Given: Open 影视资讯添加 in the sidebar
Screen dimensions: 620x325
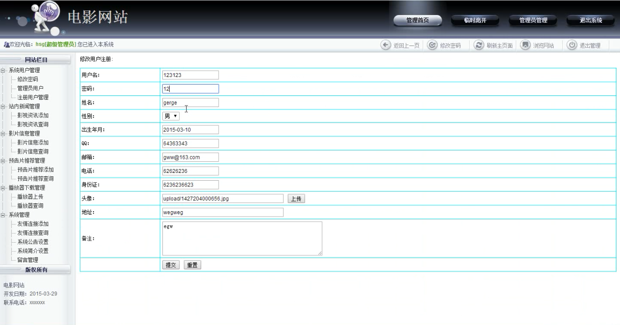Looking at the screenshot, I should (x=33, y=116).
